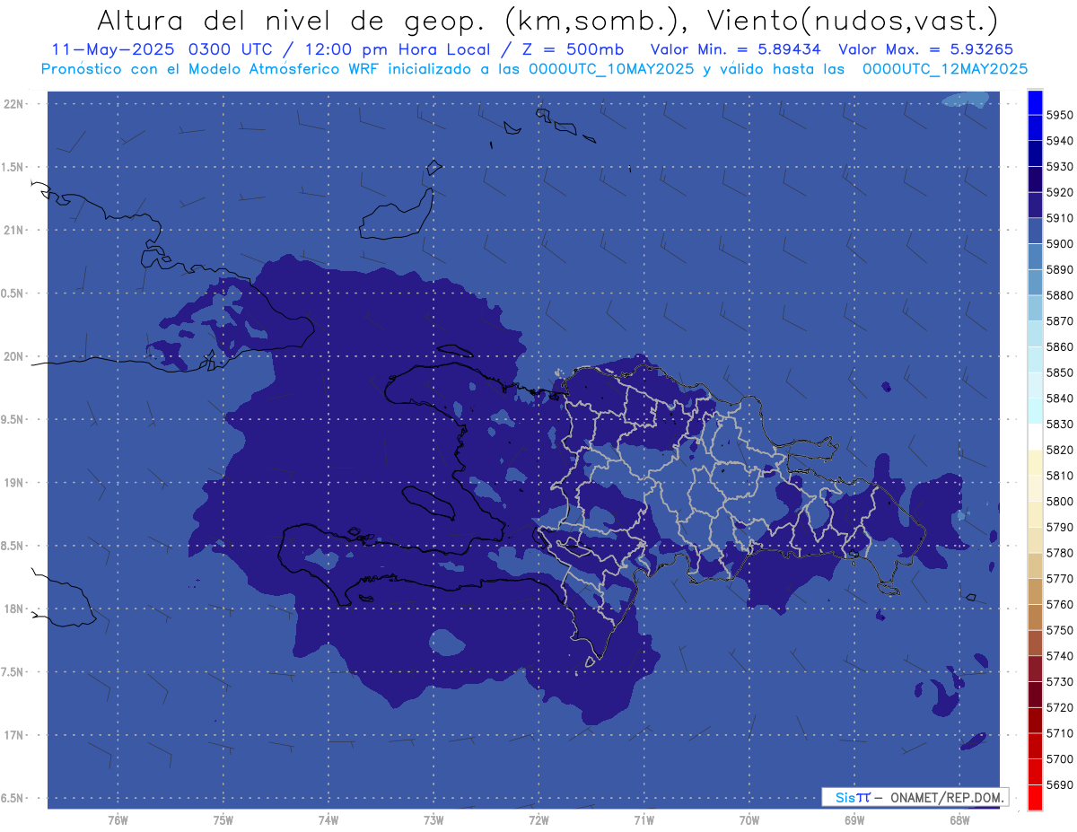Click the '69W' longitude label

tap(854, 820)
